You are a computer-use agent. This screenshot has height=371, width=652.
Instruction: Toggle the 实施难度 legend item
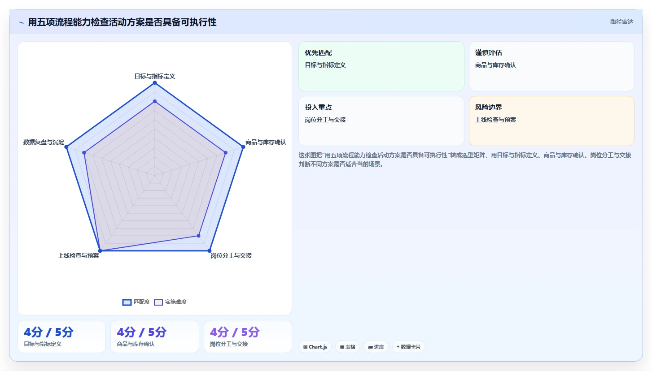tap(170, 302)
